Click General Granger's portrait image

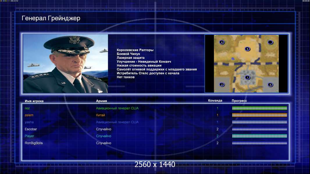(65, 64)
